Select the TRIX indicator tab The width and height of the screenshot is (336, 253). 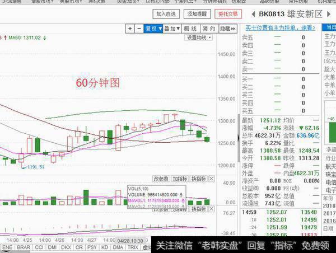(133, 247)
